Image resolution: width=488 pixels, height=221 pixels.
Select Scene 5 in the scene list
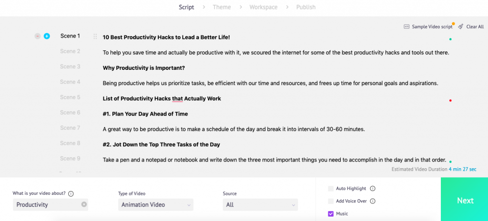tap(70, 97)
